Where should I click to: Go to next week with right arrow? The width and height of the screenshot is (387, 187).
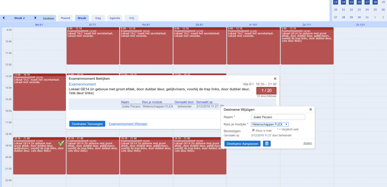coord(36,18)
